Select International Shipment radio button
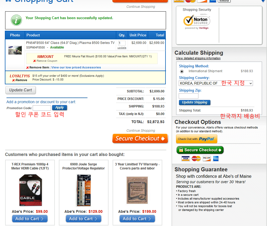The width and height of the screenshot is (267, 226). [x=182, y=71]
